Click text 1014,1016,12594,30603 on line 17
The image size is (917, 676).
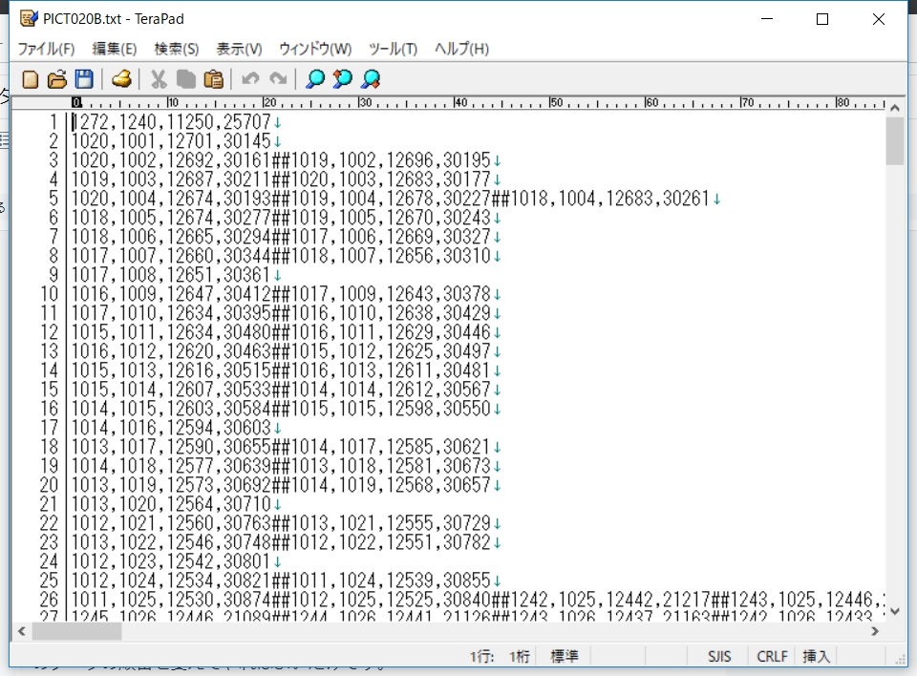click(x=171, y=428)
